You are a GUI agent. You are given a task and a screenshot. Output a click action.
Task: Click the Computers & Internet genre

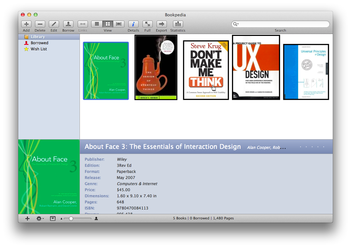click(137, 184)
